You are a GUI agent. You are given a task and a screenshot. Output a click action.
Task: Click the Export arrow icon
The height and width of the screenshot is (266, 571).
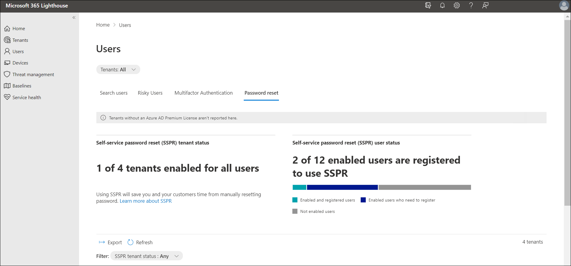(102, 242)
